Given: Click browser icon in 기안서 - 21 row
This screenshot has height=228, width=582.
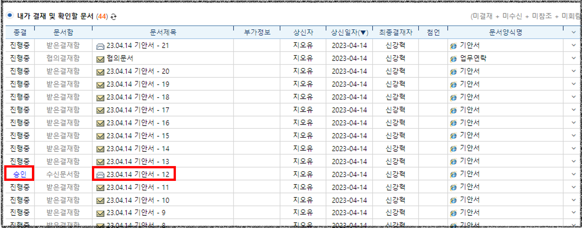Looking at the screenshot, I should point(453,46).
